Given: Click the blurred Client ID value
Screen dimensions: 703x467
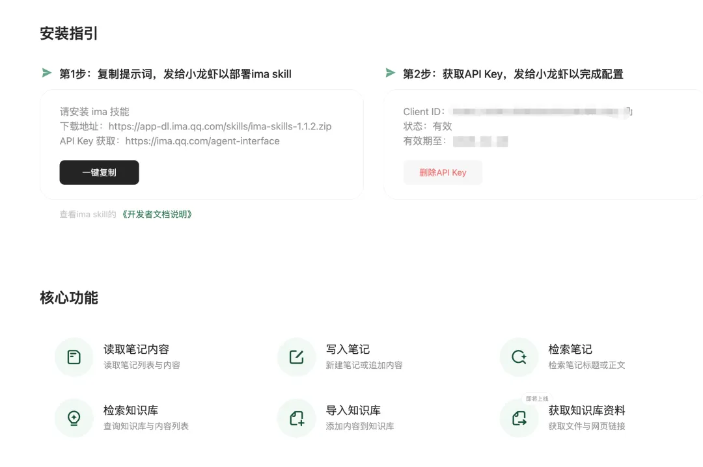Looking at the screenshot, I should (x=538, y=112).
